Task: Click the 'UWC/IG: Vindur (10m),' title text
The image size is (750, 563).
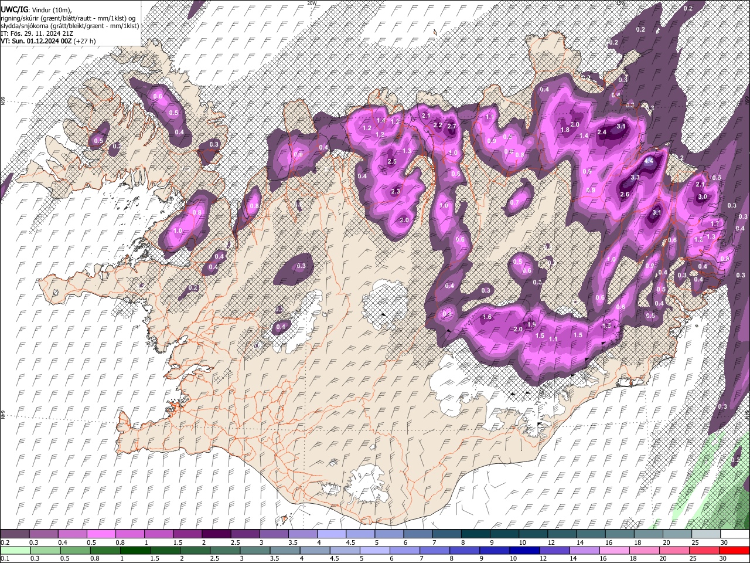Action: pyautogui.click(x=36, y=9)
